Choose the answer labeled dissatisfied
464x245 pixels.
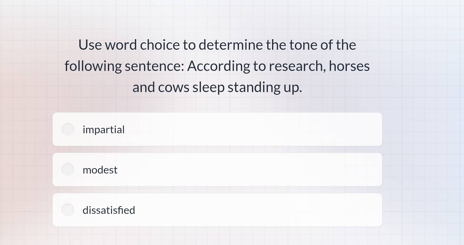pos(109,210)
